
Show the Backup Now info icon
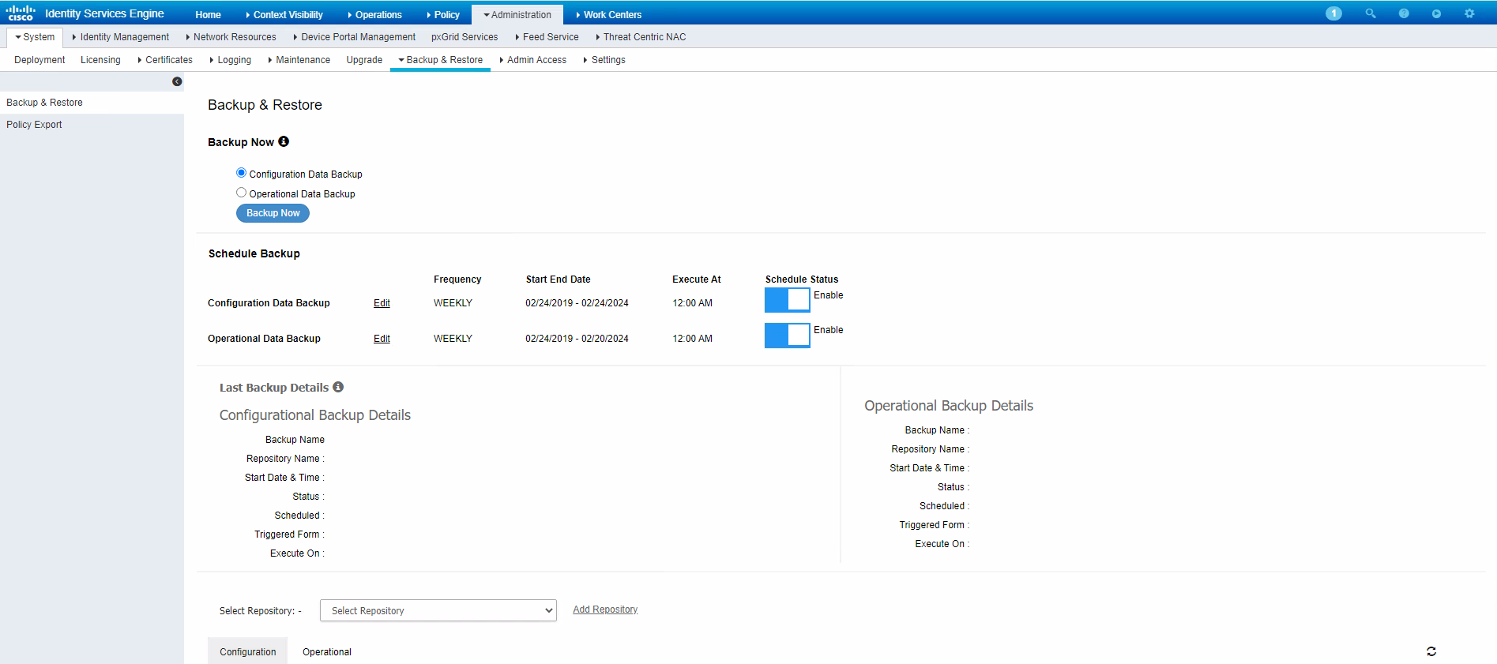click(284, 141)
